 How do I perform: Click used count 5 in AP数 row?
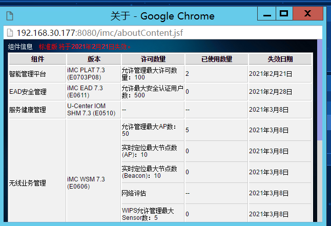tap(217, 130)
